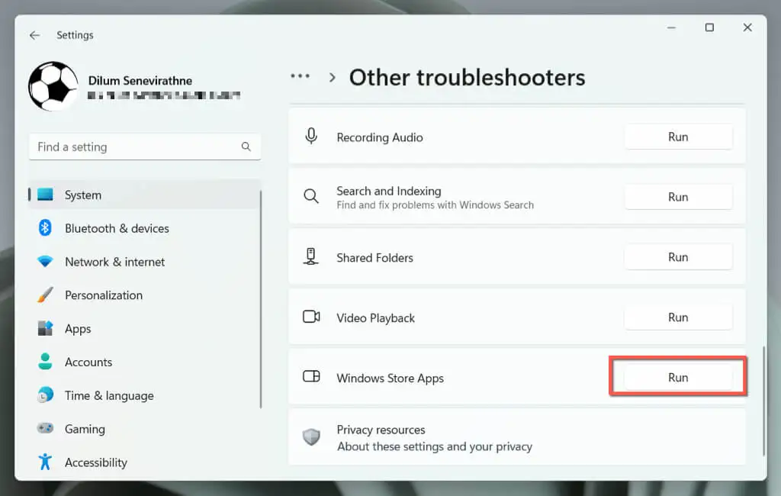The image size is (781, 496).
Task: Run the Shared Folders troubleshooter
Action: 678,257
